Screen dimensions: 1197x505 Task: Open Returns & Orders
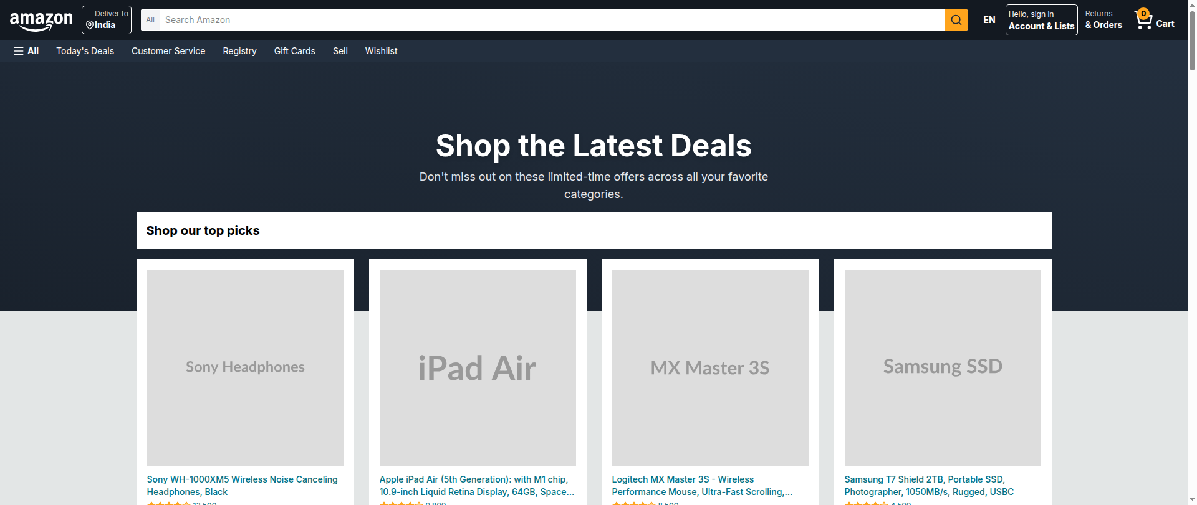pos(1103,20)
